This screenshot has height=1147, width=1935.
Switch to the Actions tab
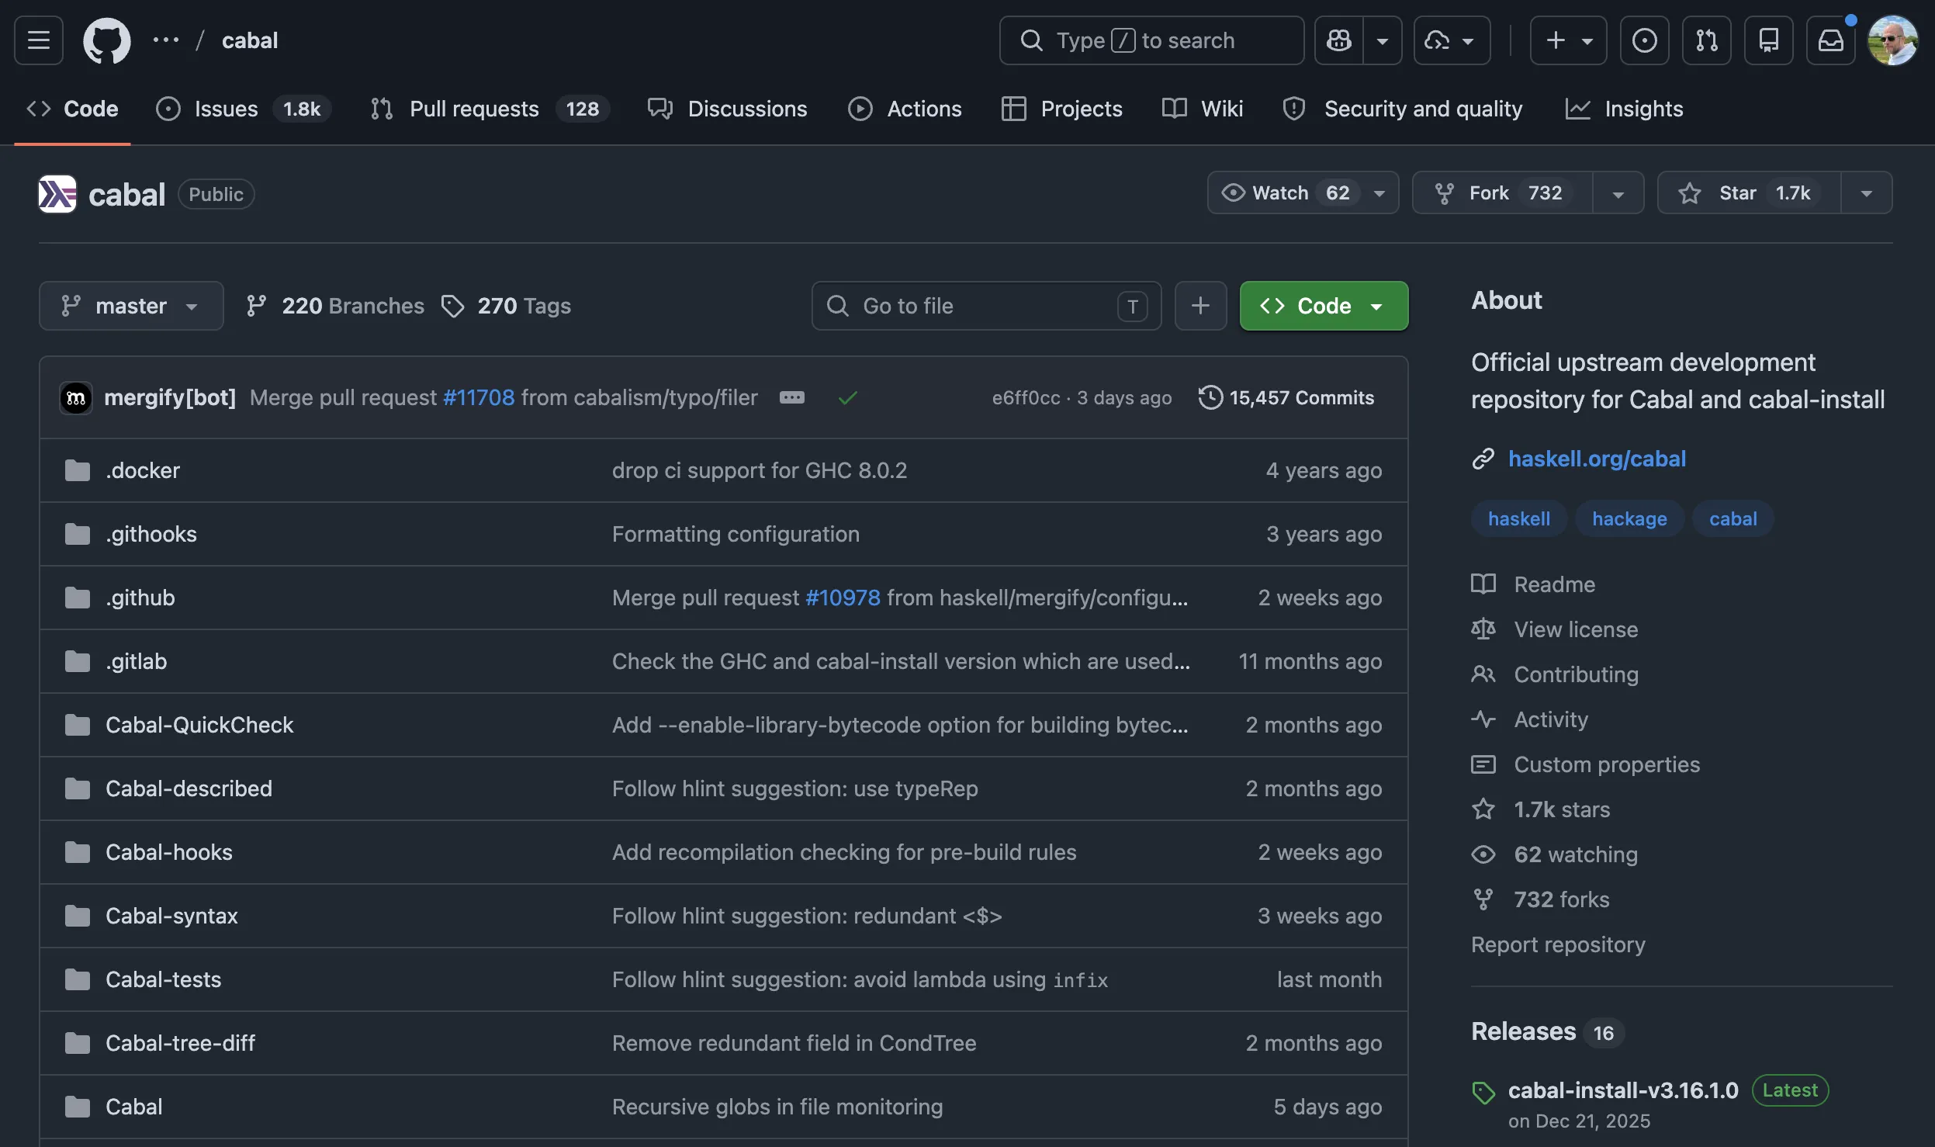[x=905, y=109]
